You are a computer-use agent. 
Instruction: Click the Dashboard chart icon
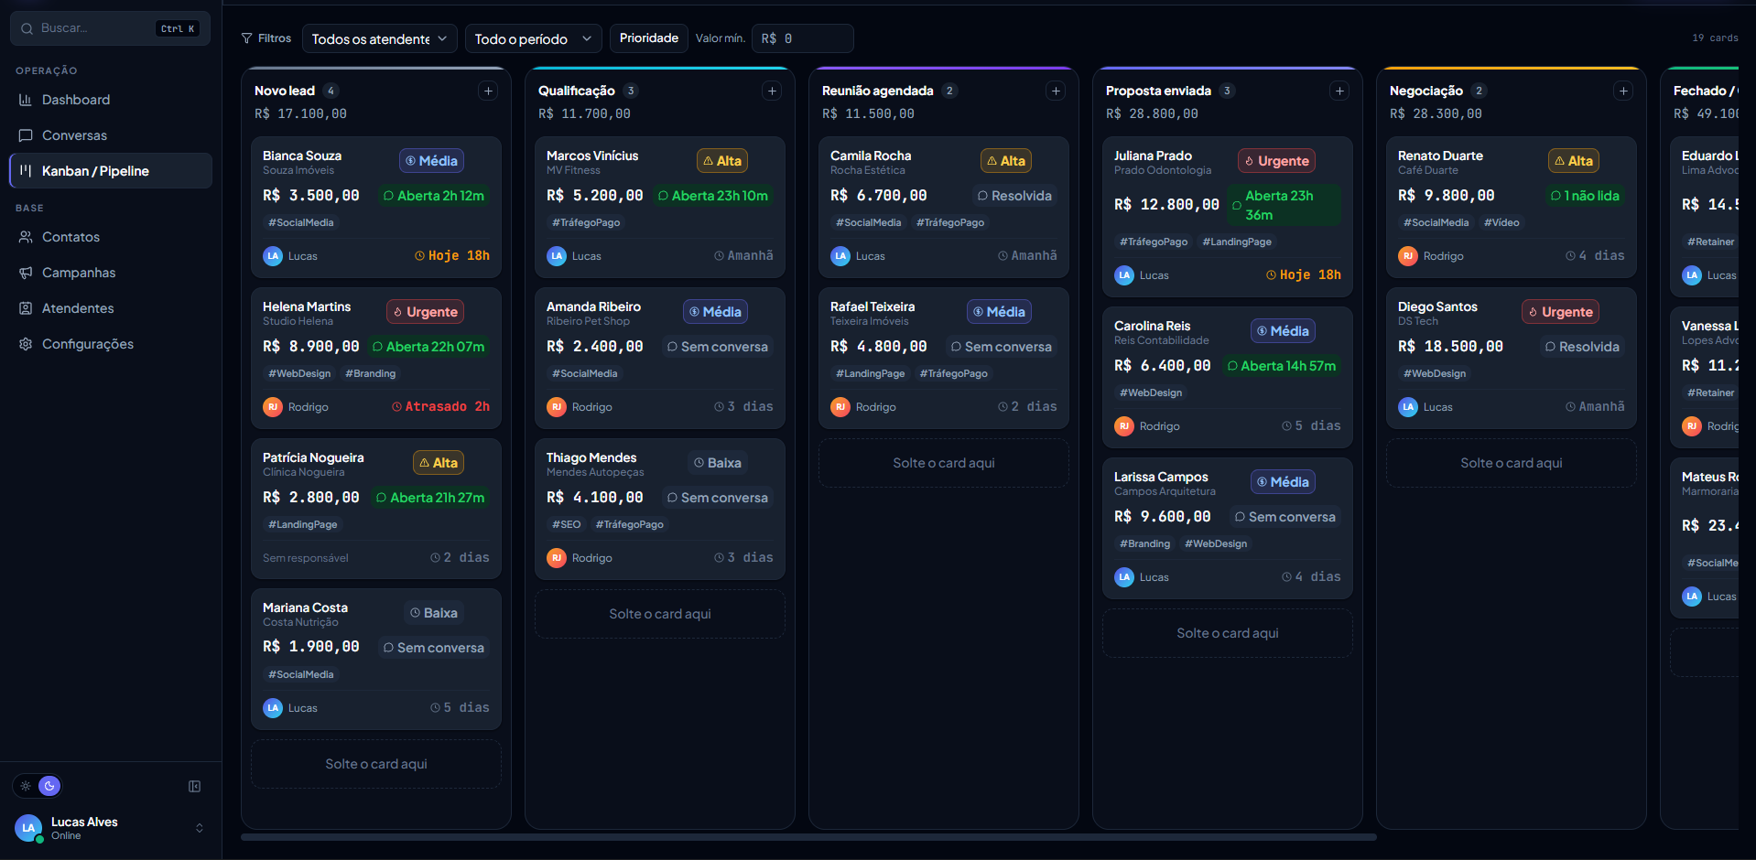(x=26, y=100)
